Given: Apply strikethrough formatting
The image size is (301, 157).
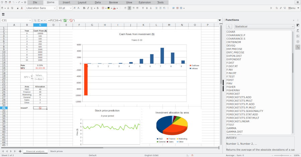Looking at the screenshot, I should pyautogui.click(x=97, y=8).
